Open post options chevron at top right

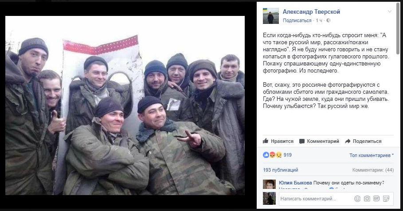click(390, 12)
